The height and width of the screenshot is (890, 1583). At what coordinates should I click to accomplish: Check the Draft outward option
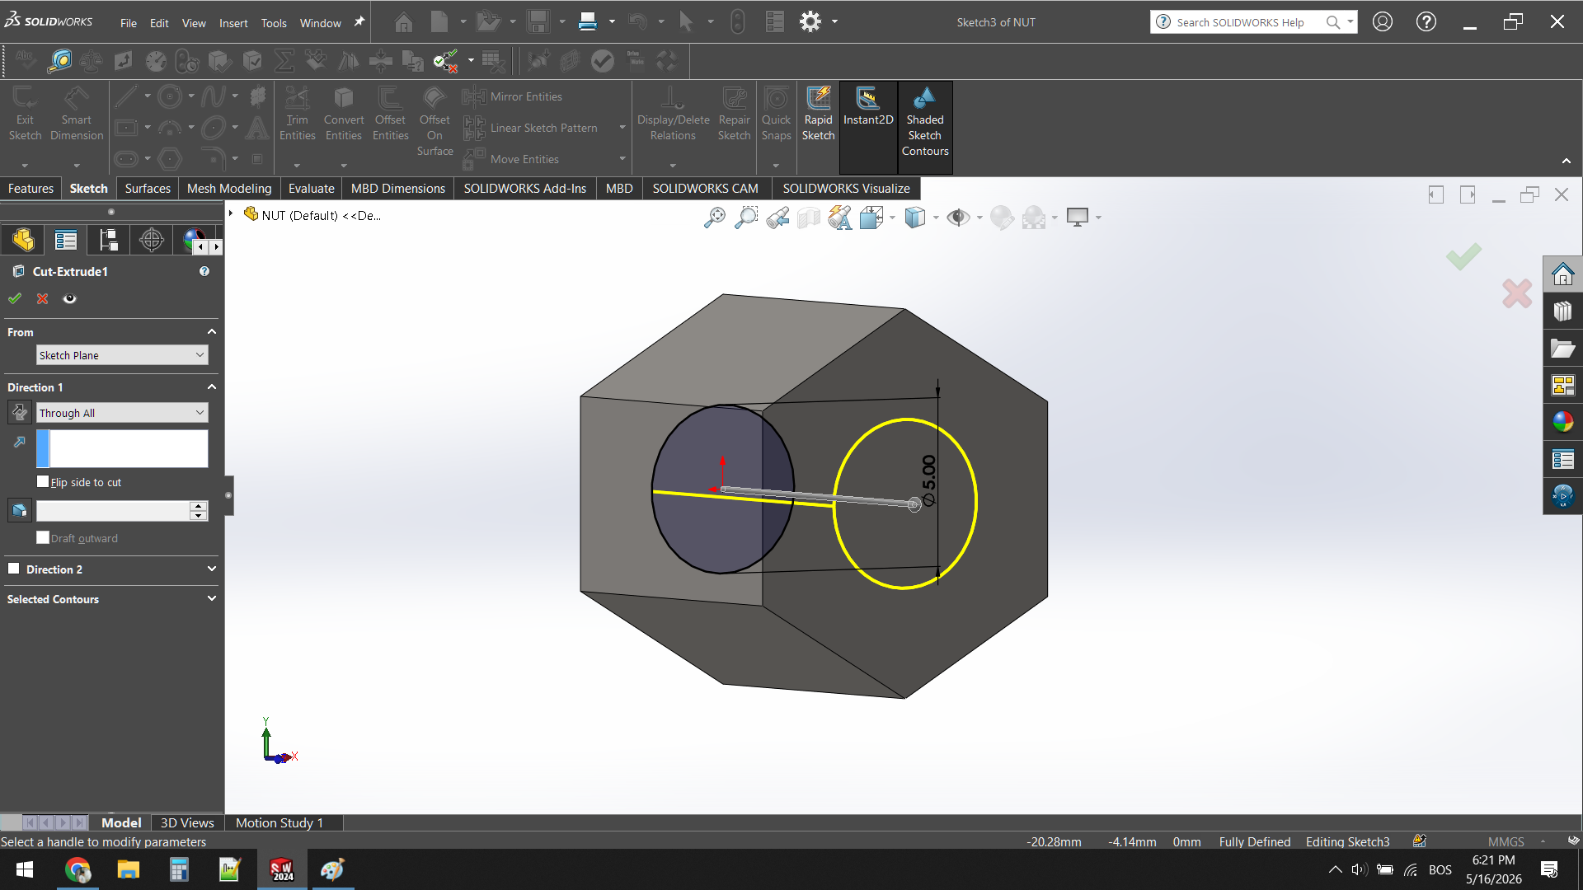pos(43,538)
